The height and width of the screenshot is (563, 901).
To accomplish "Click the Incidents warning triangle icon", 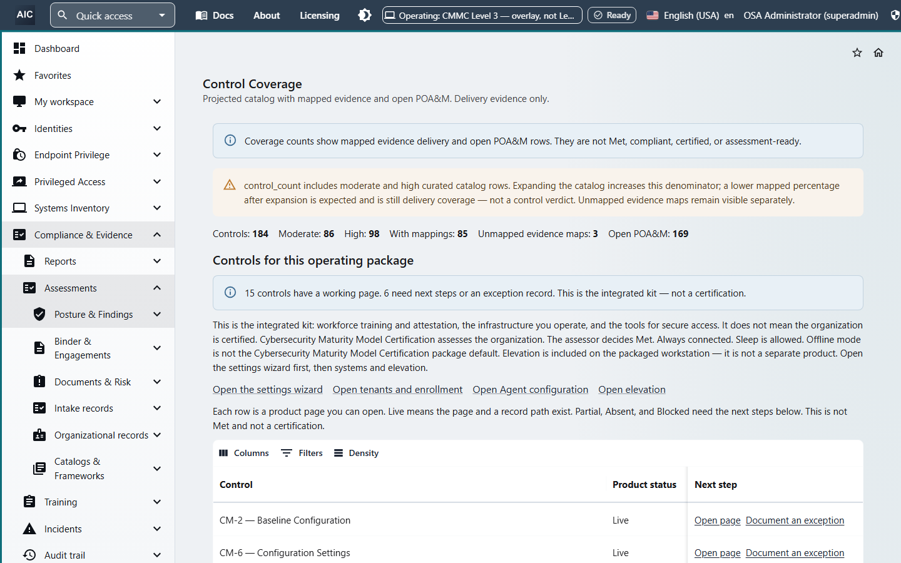I will (29, 529).
